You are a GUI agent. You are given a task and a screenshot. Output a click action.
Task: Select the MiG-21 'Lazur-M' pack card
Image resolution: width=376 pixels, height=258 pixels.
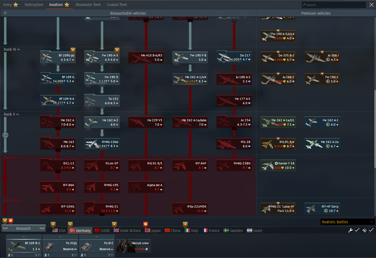[x=278, y=209]
